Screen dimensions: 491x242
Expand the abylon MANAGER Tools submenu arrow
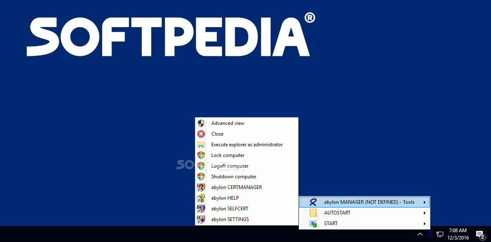425,202
